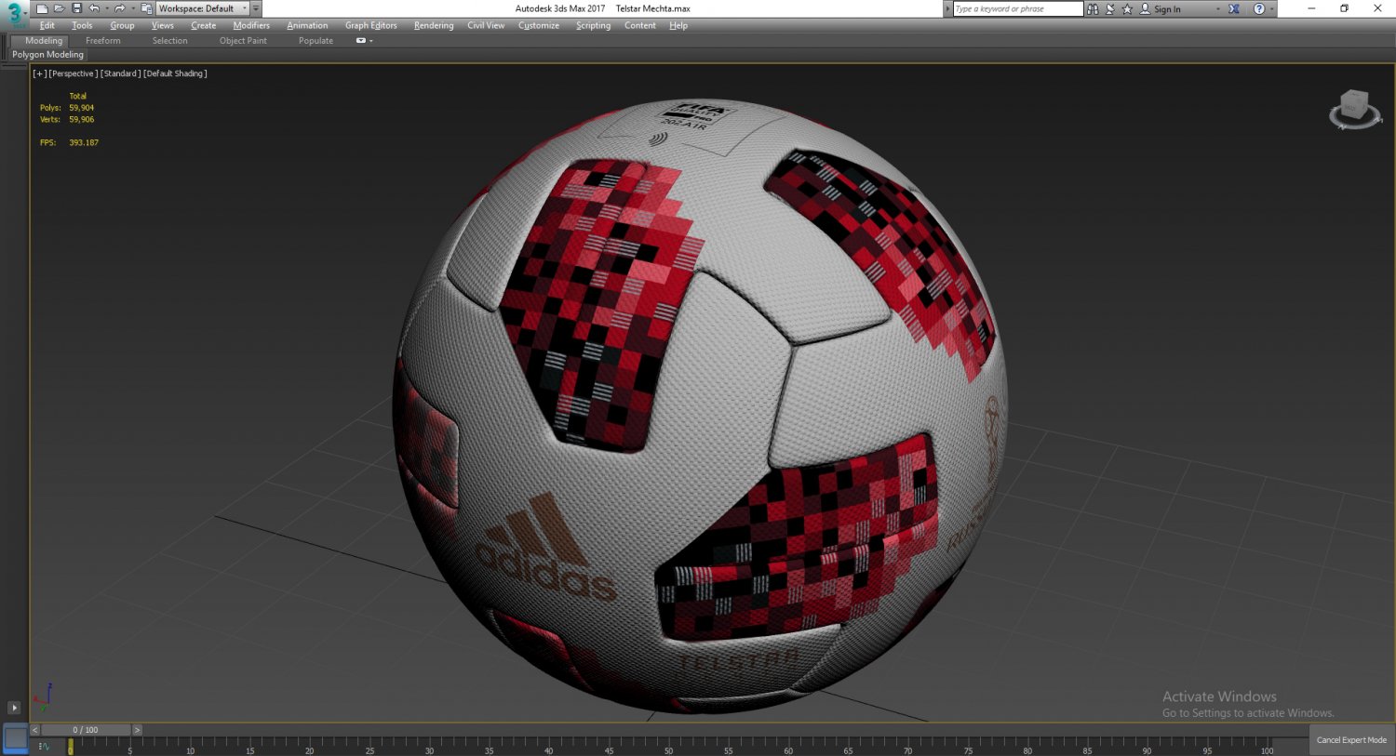The image size is (1396, 756).
Task: Open Autodesk Exchange Apps X icon
Action: point(1233,8)
